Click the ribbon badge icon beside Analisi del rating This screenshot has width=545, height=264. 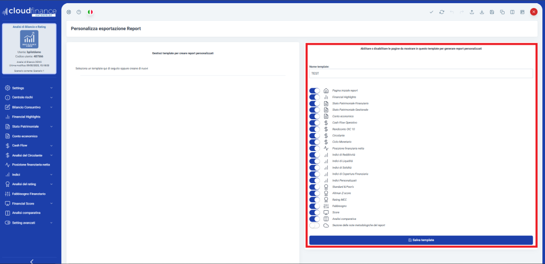point(7,184)
